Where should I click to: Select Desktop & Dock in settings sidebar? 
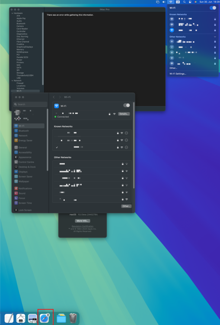(29, 167)
